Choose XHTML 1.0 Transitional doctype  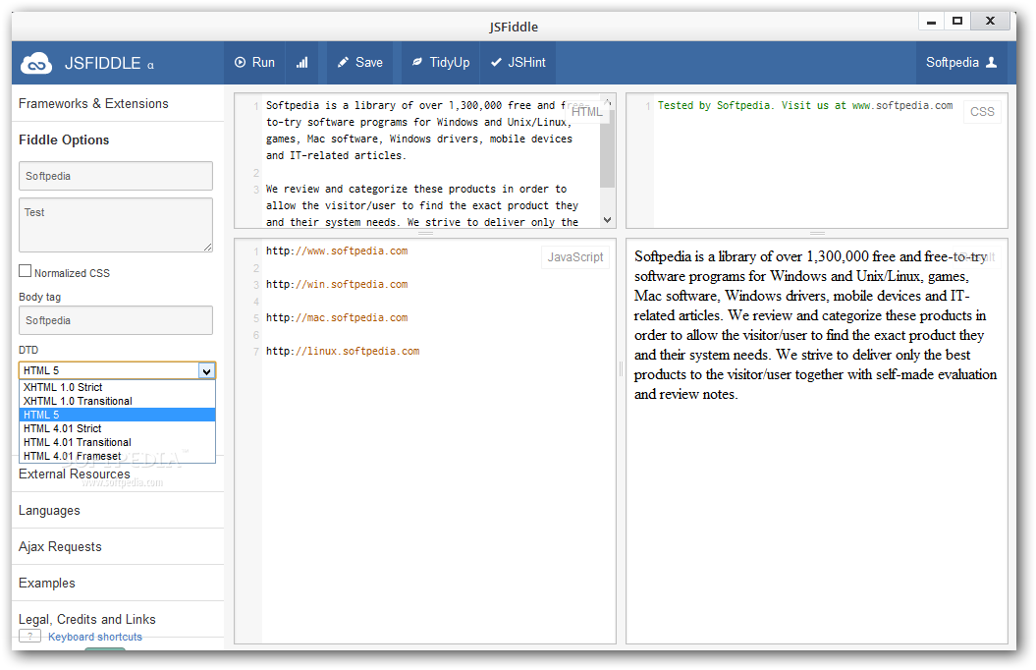(117, 401)
